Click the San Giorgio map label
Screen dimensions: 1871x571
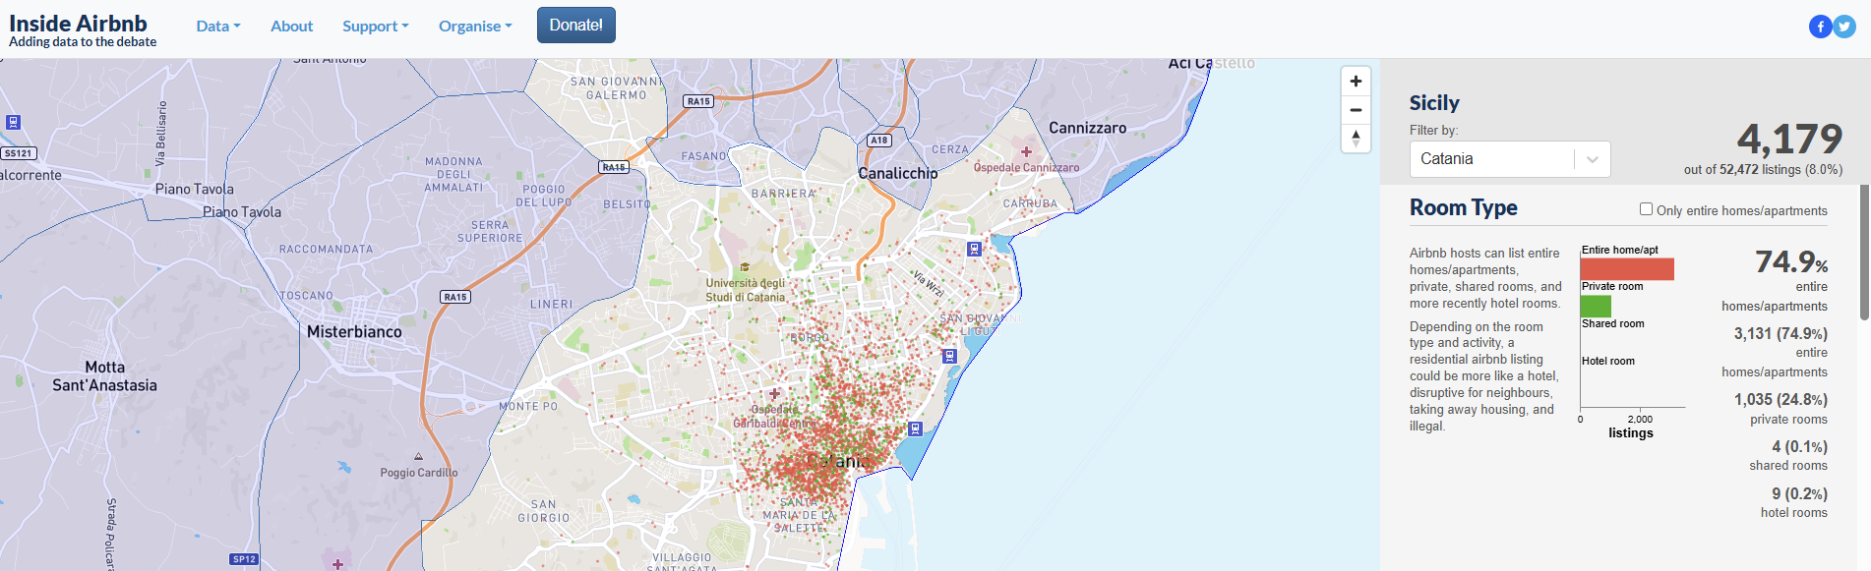point(544,511)
